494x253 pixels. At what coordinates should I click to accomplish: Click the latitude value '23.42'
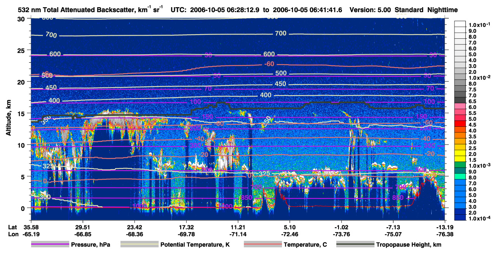click(x=134, y=227)
